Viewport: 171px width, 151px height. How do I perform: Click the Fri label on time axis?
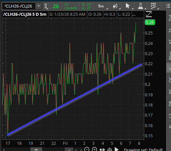click(x=65, y=143)
